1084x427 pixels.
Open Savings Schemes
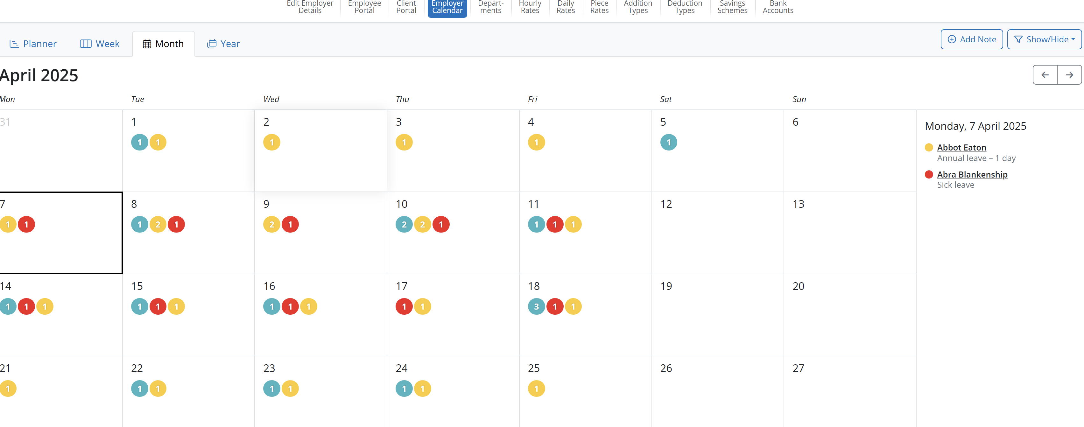(x=732, y=7)
